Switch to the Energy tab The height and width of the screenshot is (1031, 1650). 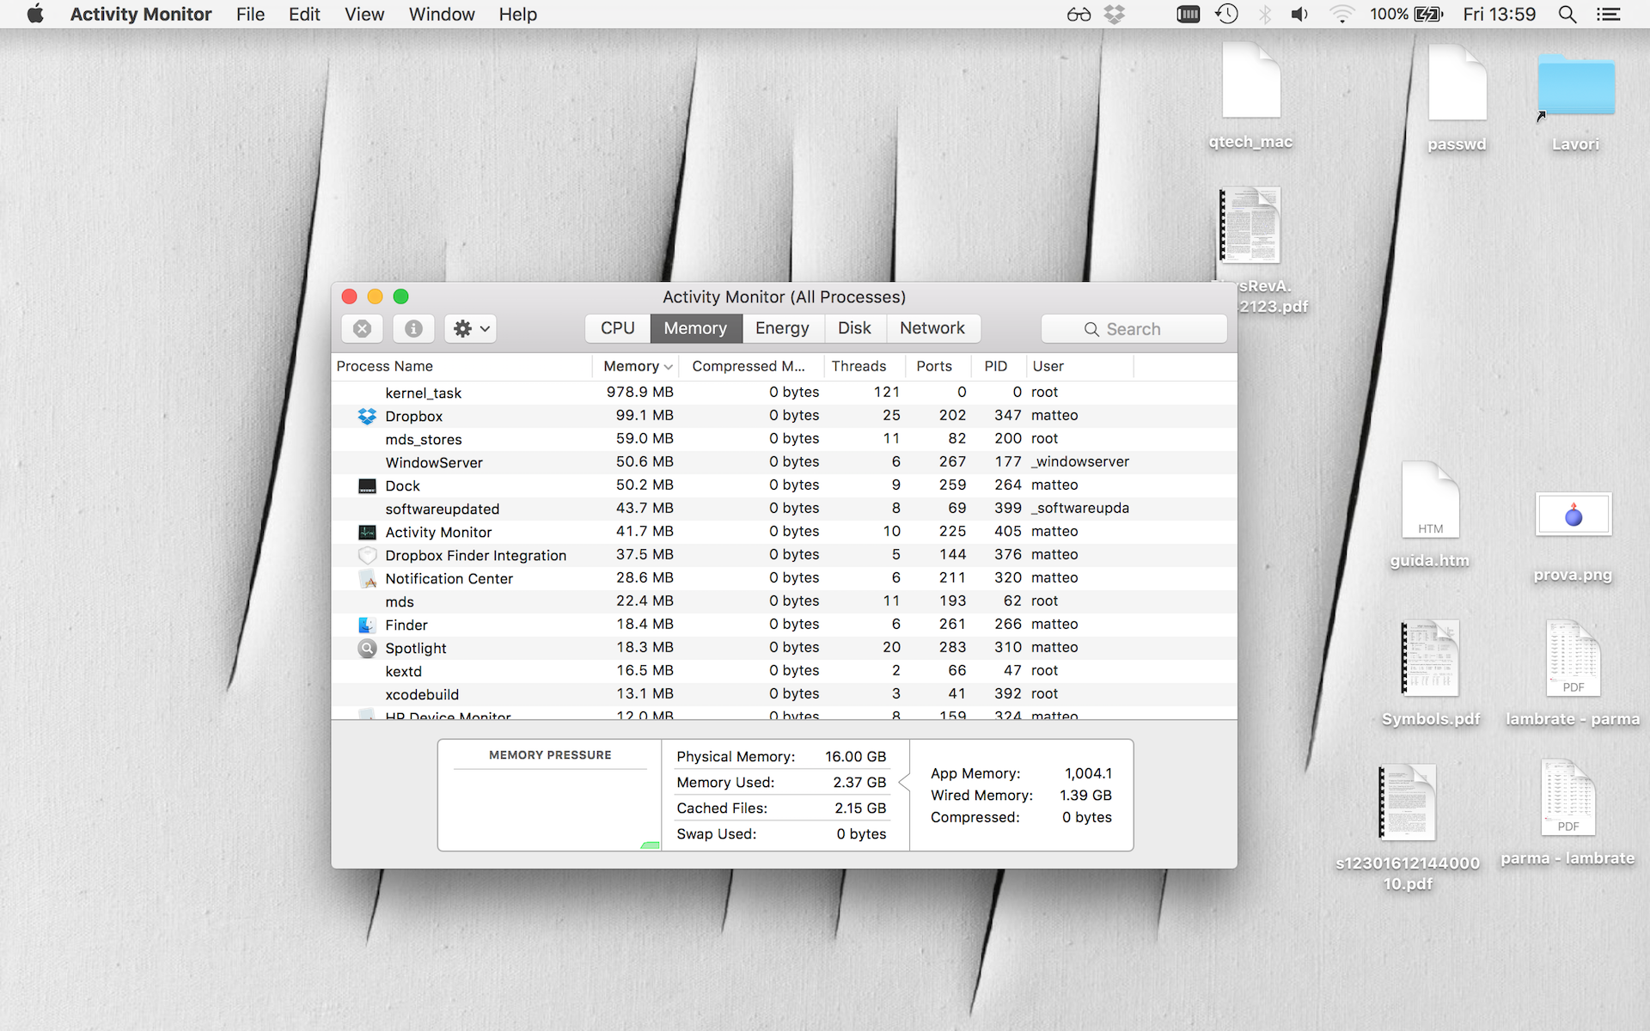782,328
